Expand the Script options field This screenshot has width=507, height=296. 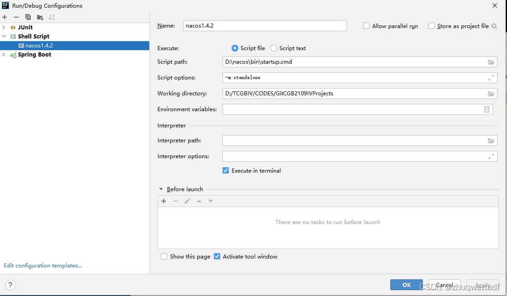[491, 78]
